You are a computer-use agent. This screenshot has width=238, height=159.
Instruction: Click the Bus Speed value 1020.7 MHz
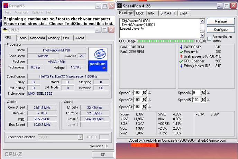(x=42, y=125)
